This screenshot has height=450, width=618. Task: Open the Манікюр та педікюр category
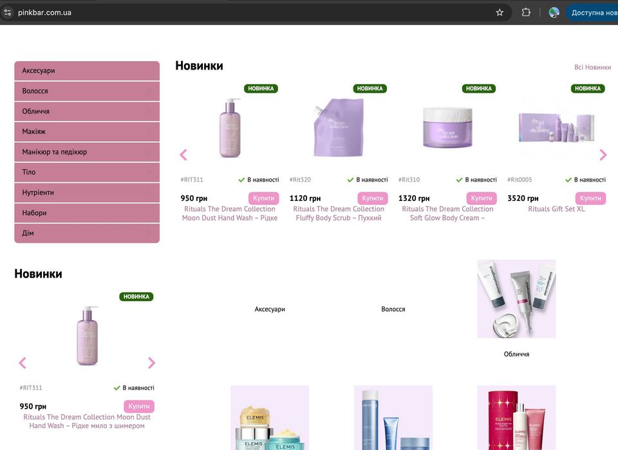click(87, 152)
